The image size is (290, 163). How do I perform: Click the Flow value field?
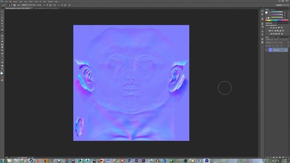(x=59, y=5)
